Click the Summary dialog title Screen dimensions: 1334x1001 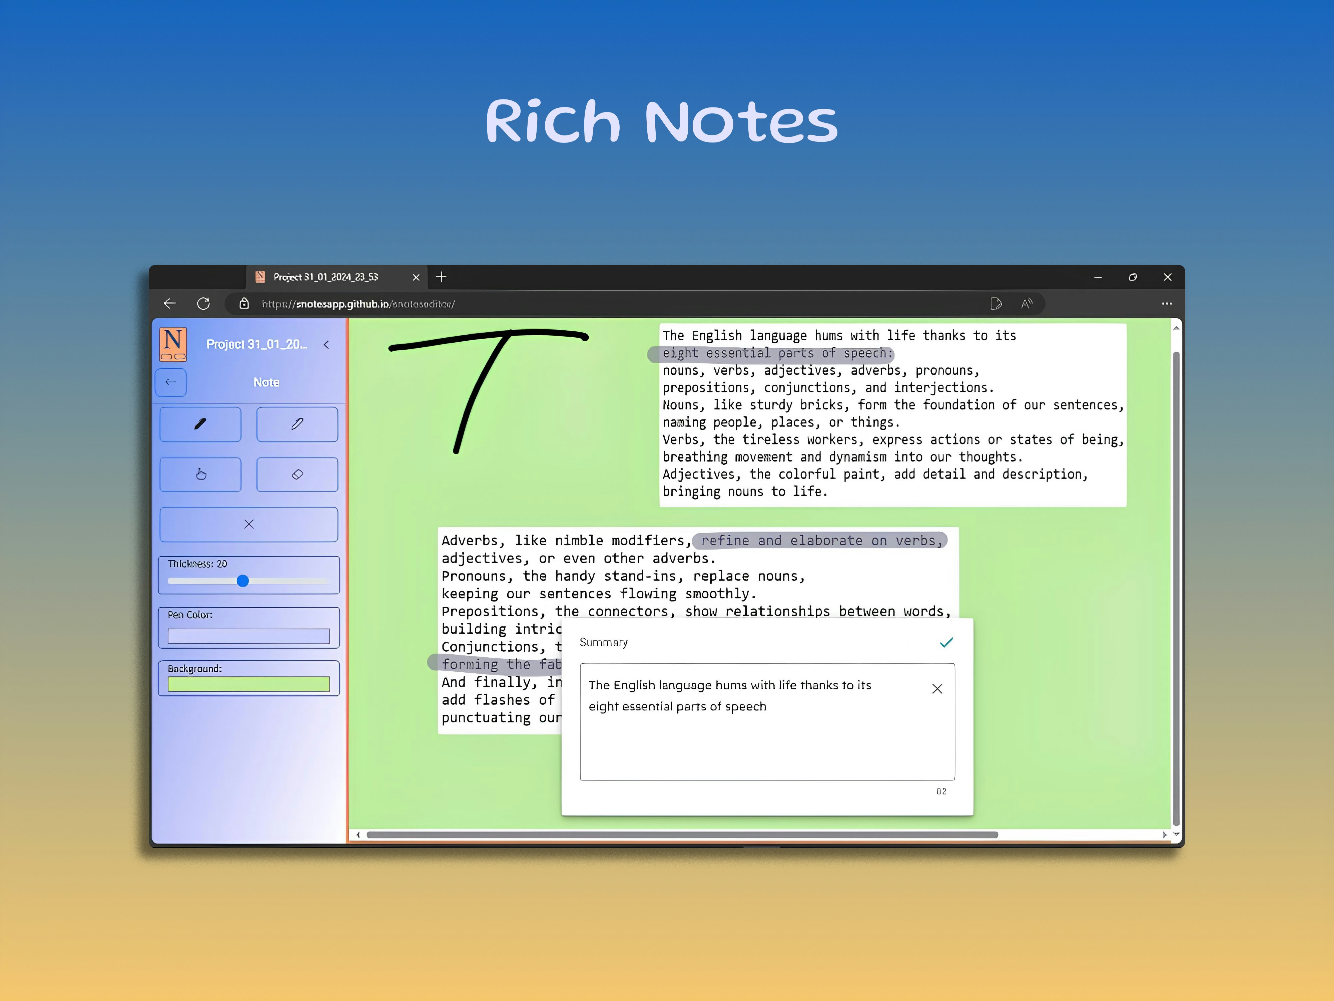click(604, 643)
